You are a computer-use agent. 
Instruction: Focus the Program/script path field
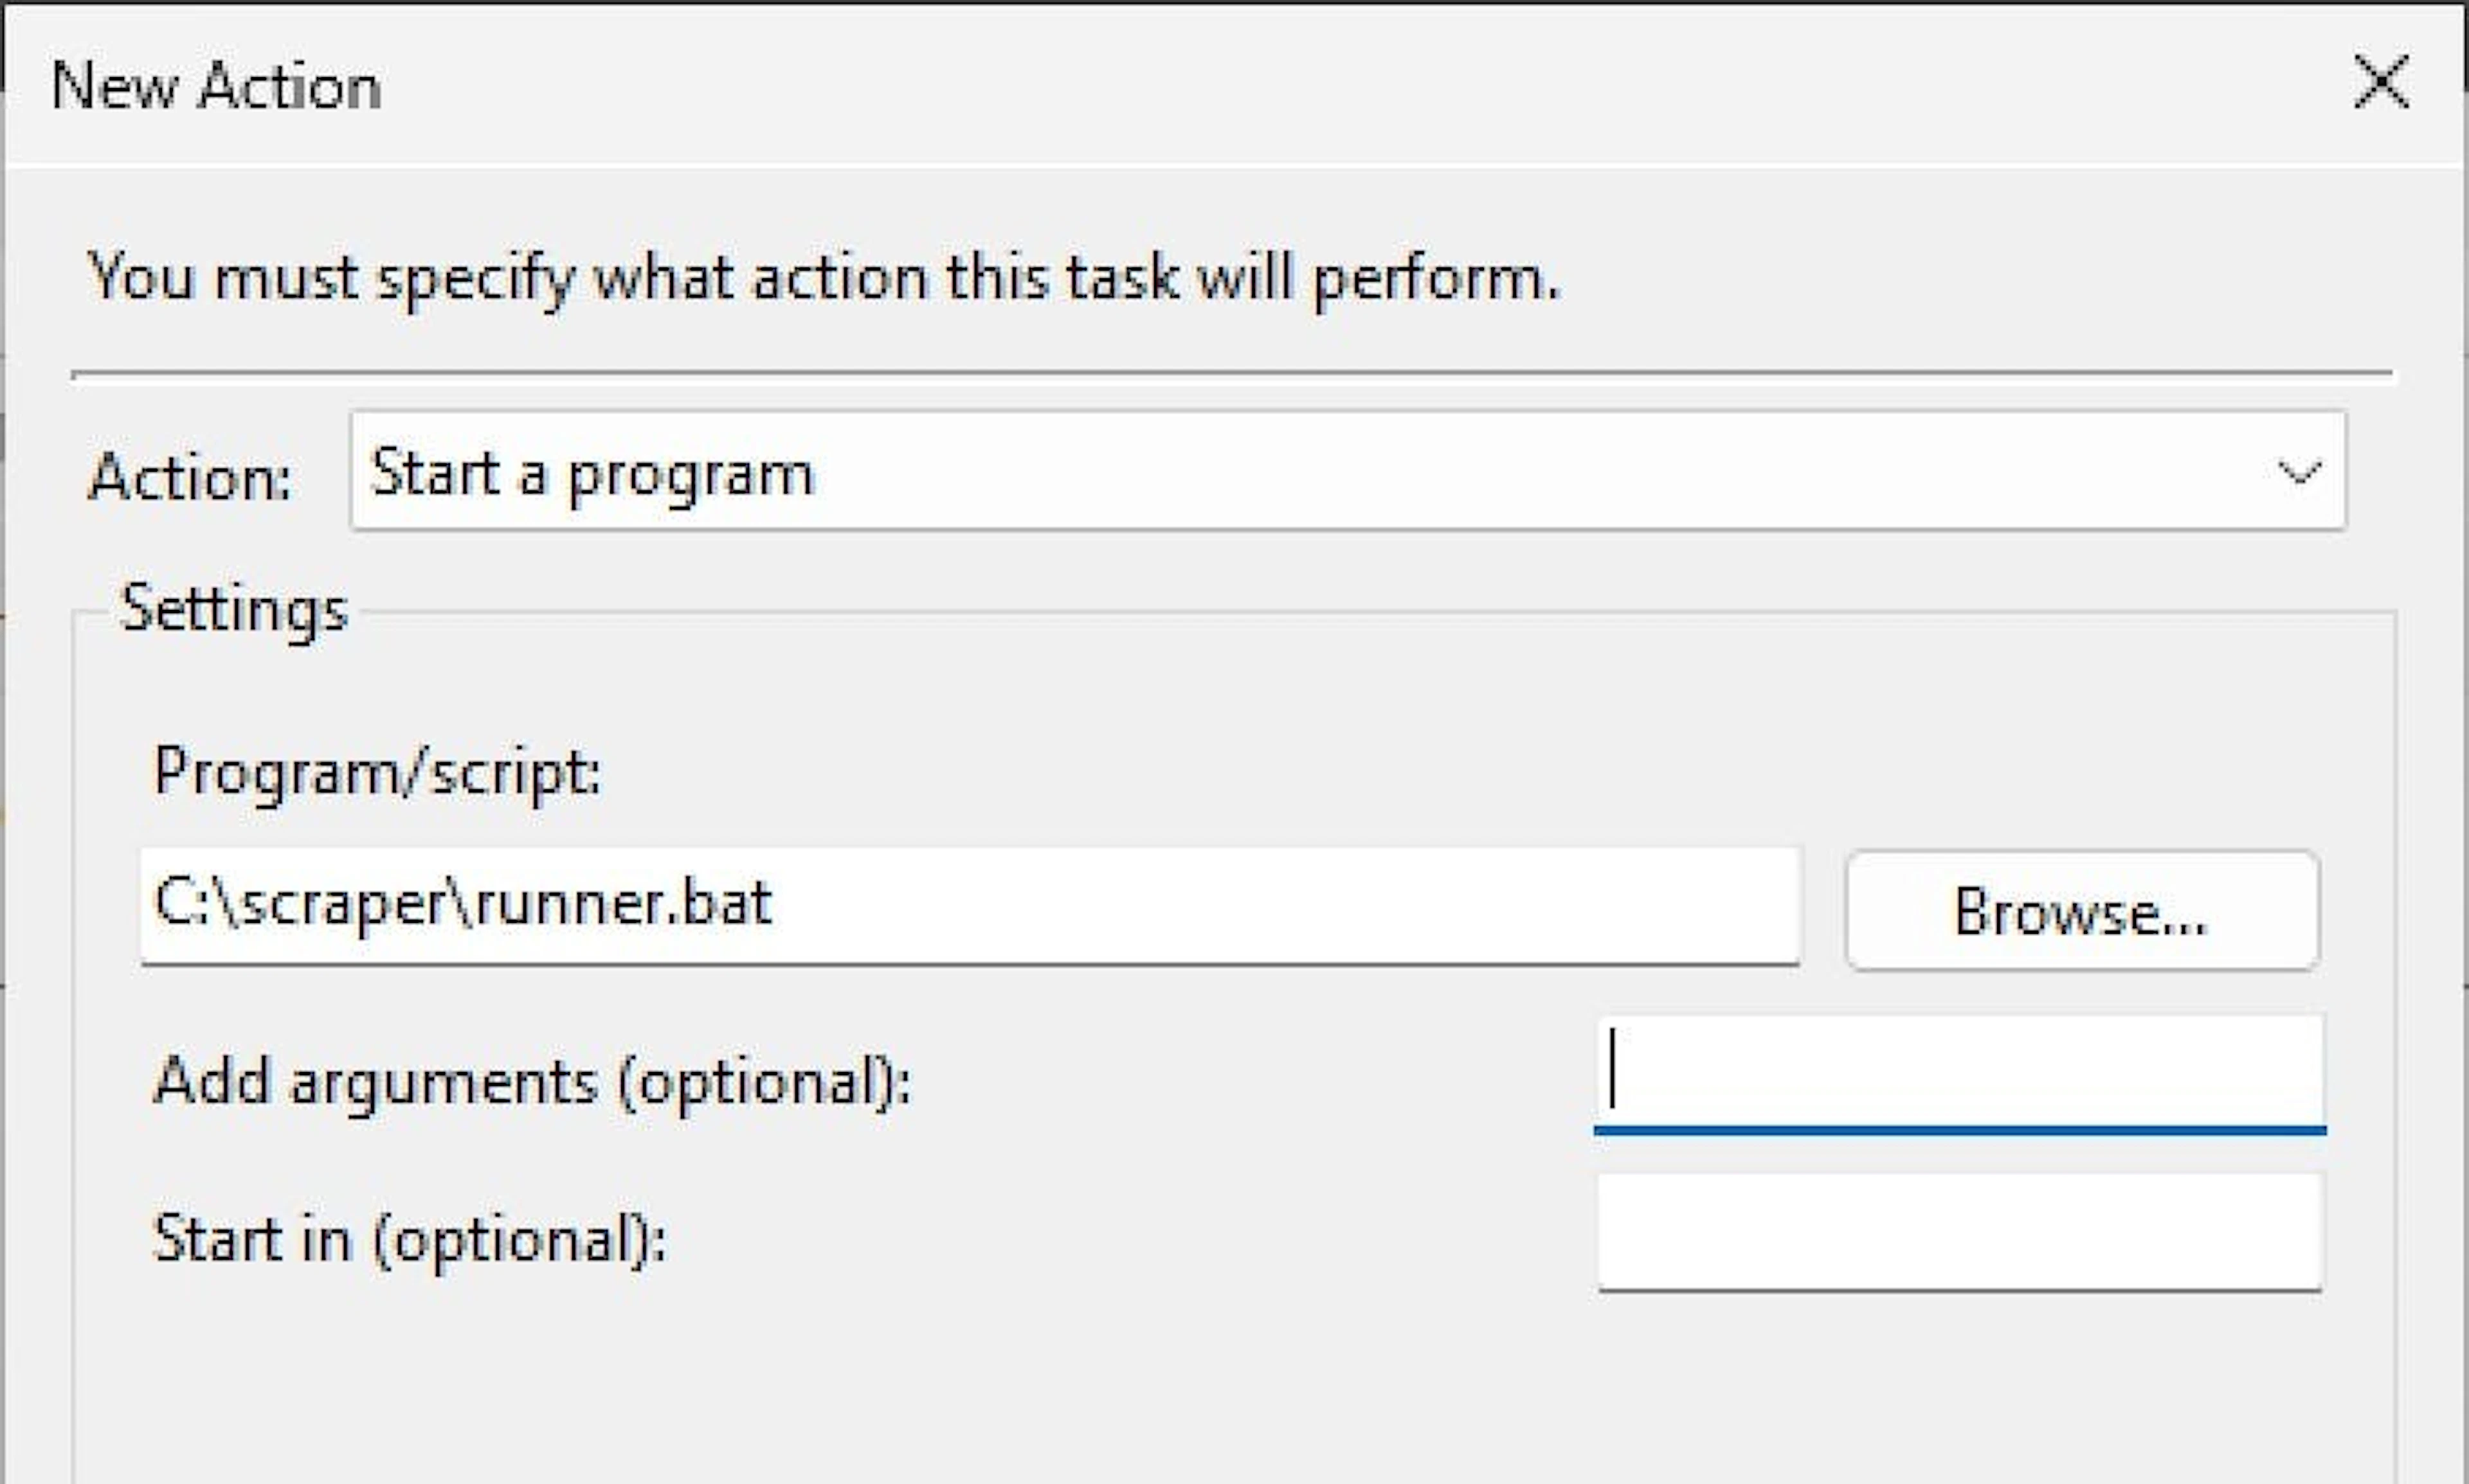(x=970, y=906)
